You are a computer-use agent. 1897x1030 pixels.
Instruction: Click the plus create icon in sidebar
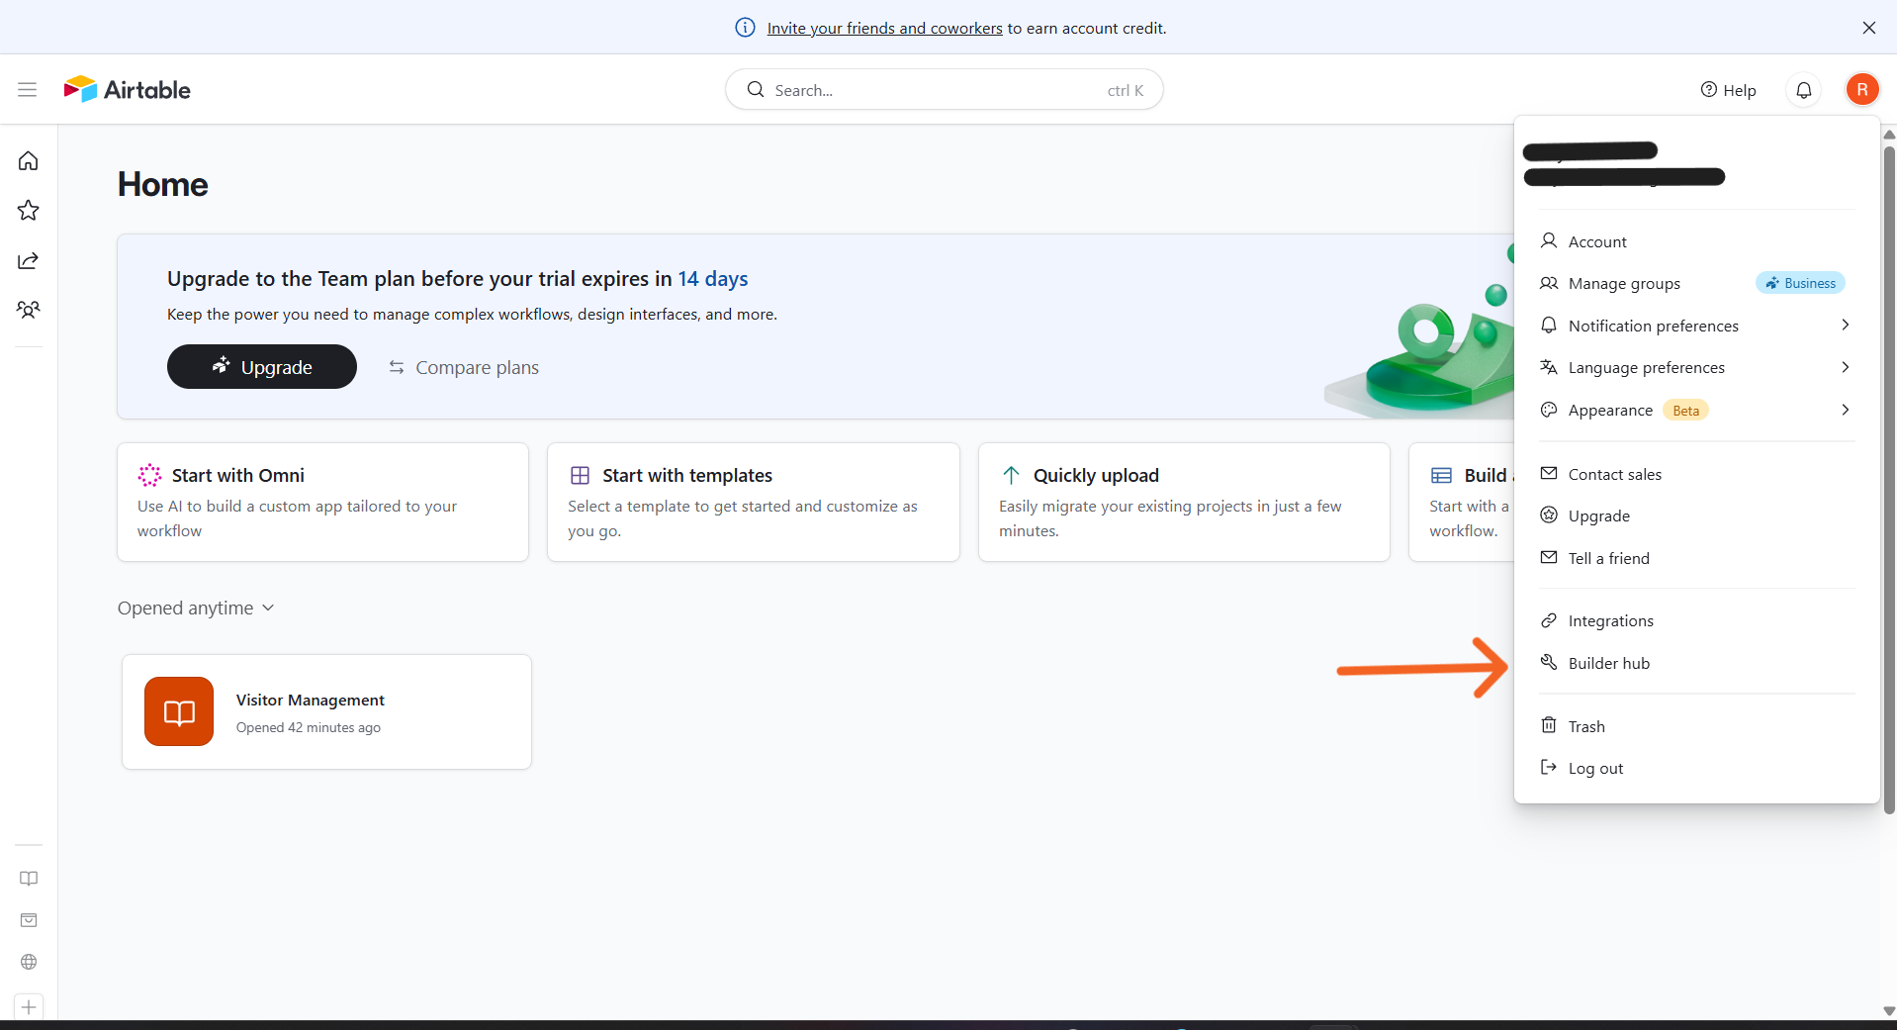click(29, 1007)
